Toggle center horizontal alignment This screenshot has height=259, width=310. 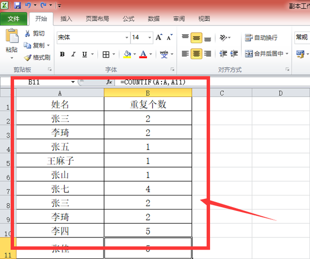click(196, 53)
